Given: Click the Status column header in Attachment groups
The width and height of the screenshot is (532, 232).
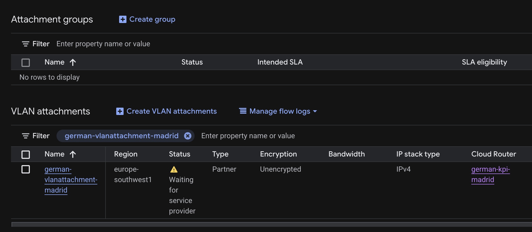Looking at the screenshot, I should [x=192, y=62].
